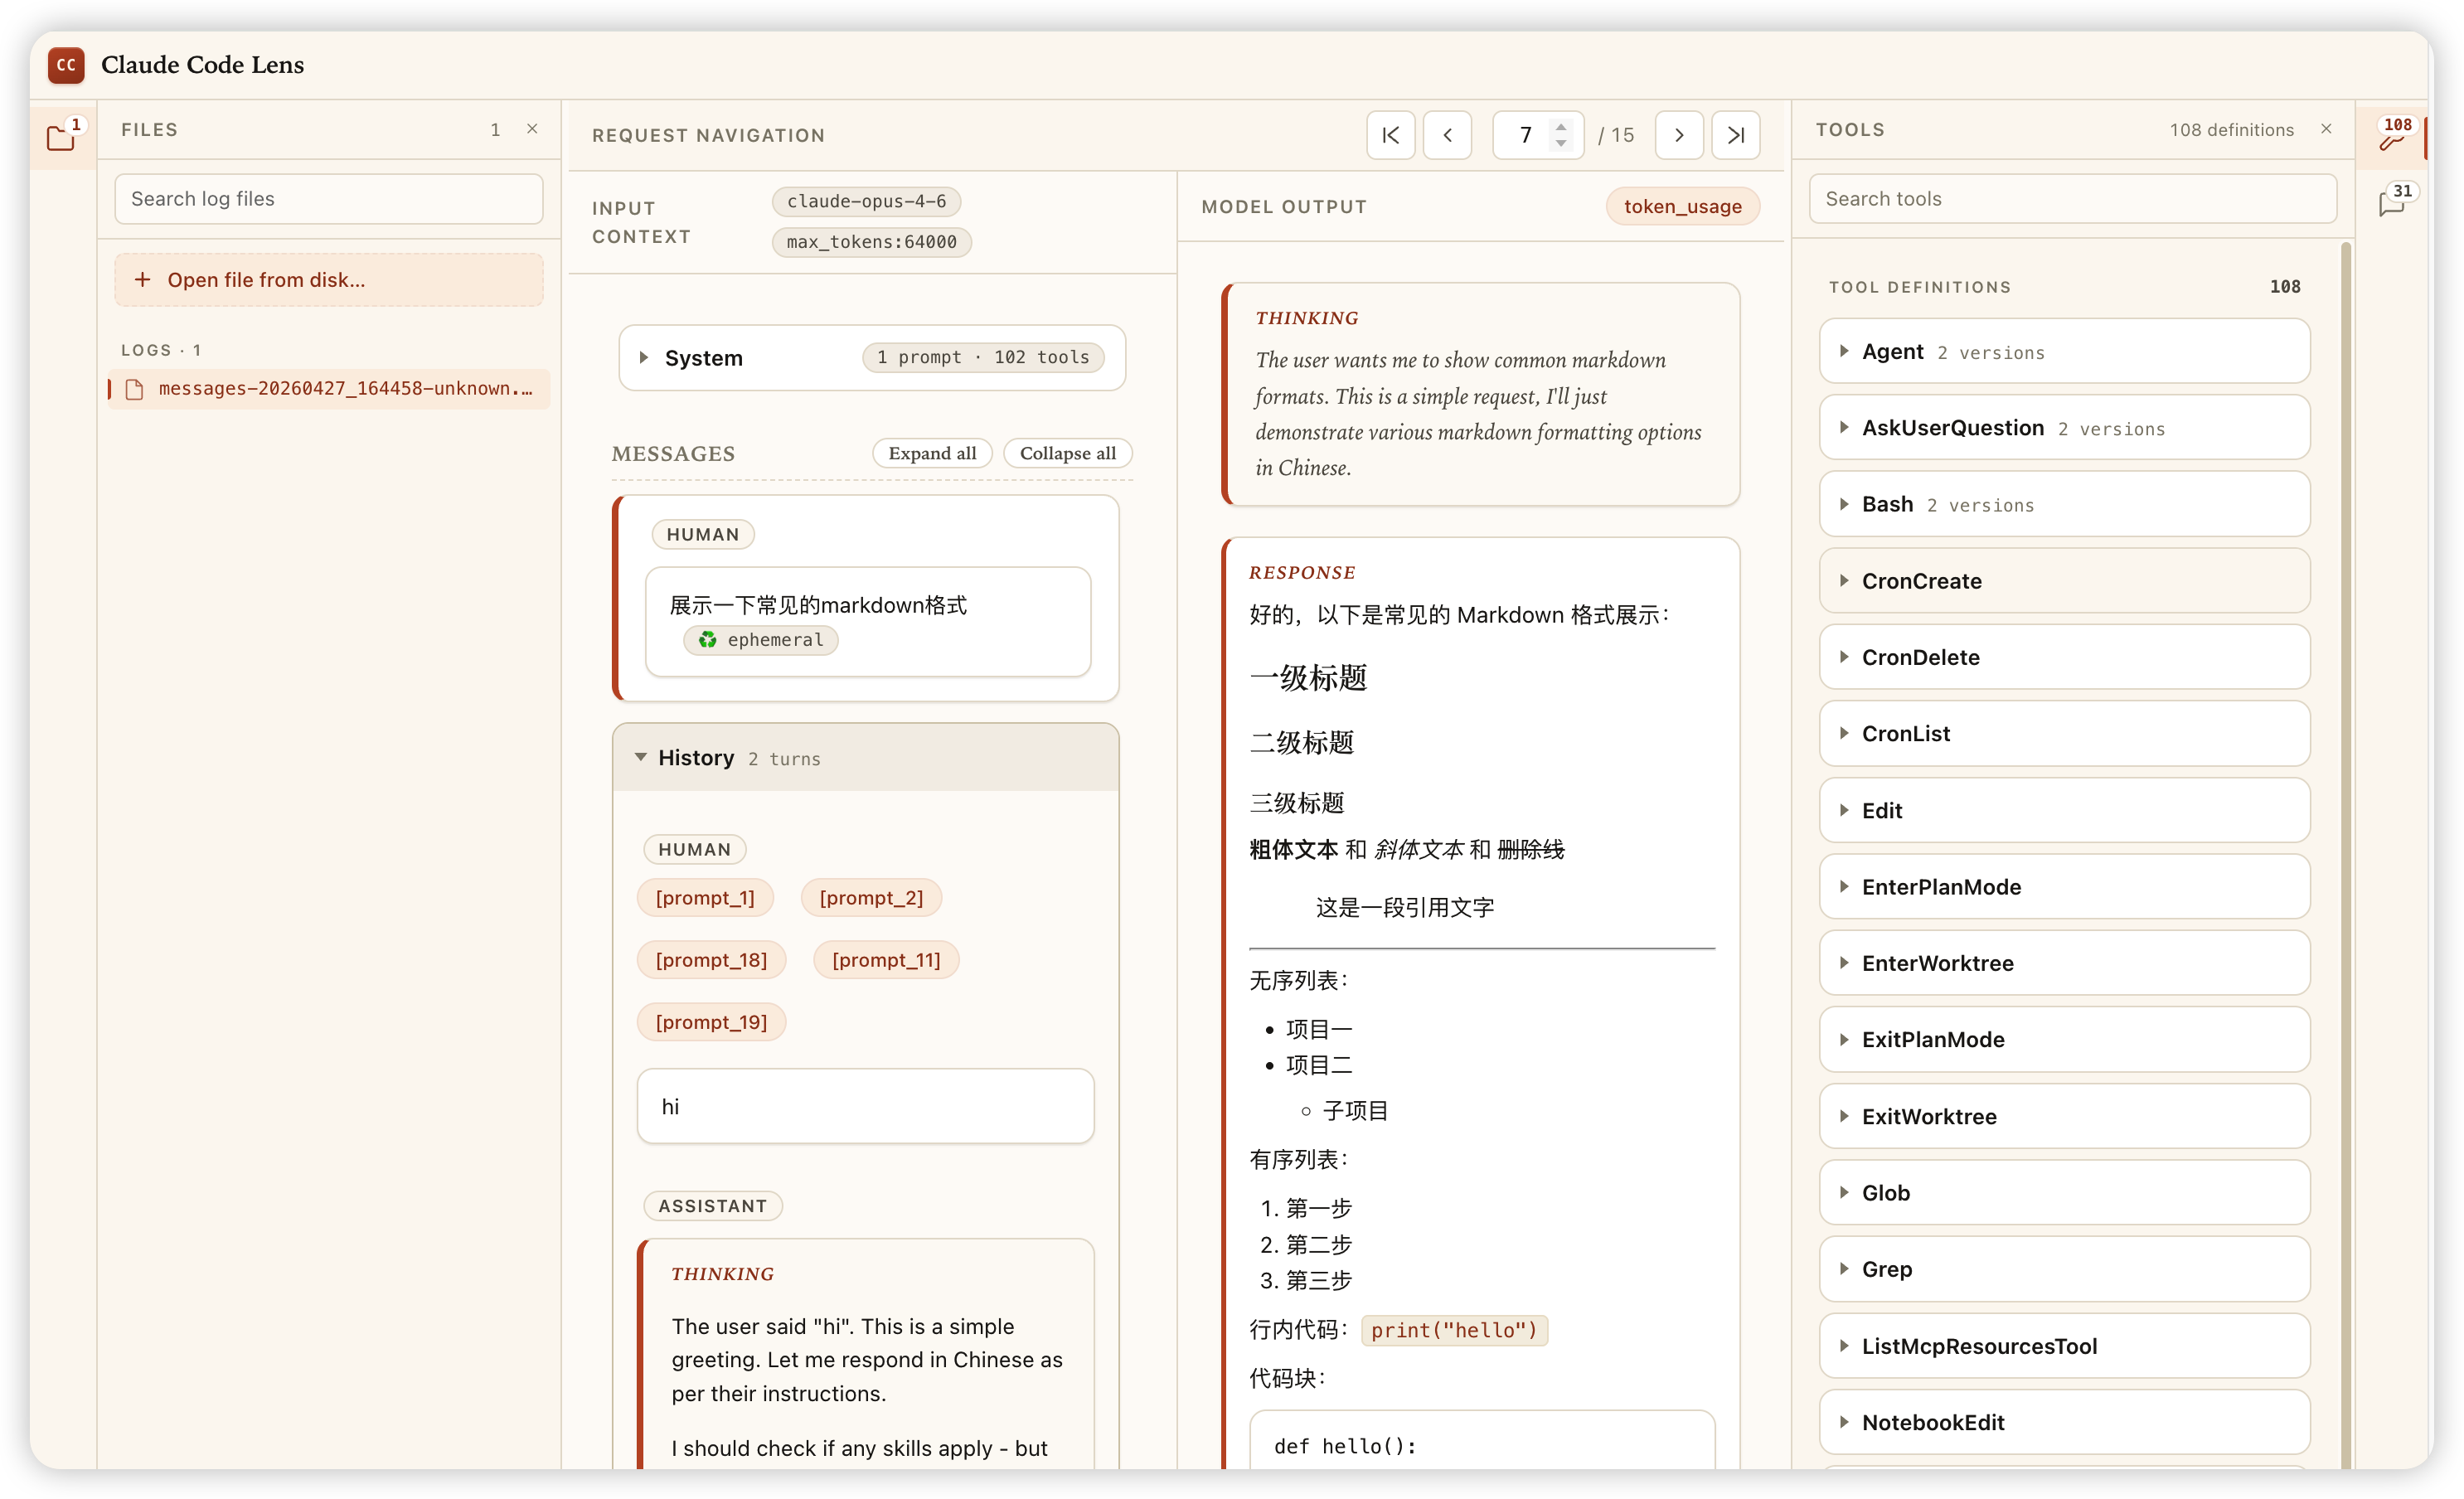Expand the Grep tool definition

tap(2065, 1269)
